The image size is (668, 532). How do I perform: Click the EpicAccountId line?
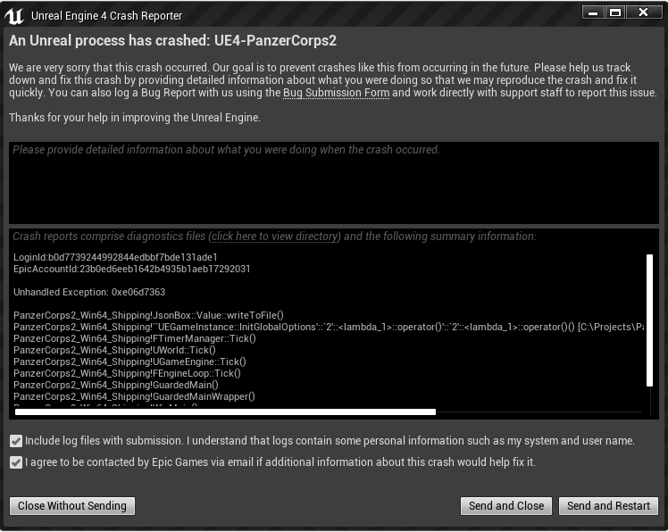[131, 269]
